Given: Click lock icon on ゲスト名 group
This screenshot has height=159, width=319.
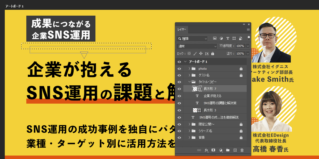Looking at the screenshot, I should 241,75.
